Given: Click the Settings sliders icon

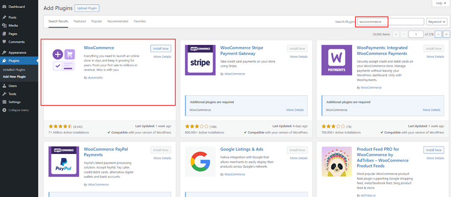Looking at the screenshot, I should click(4, 102).
